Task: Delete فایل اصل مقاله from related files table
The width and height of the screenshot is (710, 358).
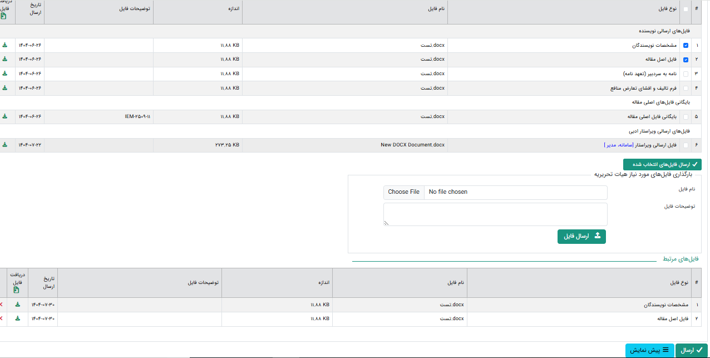Action: pyautogui.click(x=1, y=318)
